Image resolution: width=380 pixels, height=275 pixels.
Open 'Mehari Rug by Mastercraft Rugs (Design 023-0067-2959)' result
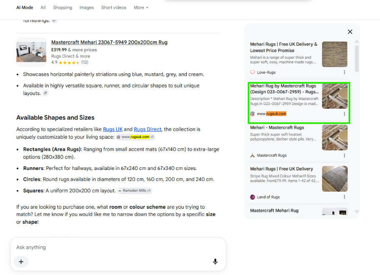coord(284,89)
